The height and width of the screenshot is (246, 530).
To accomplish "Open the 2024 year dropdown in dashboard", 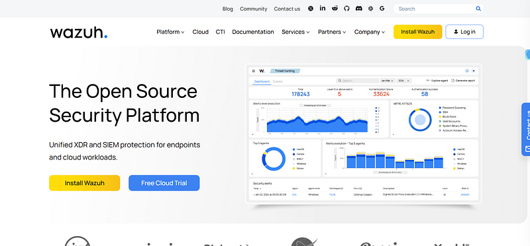I will (404, 81).
